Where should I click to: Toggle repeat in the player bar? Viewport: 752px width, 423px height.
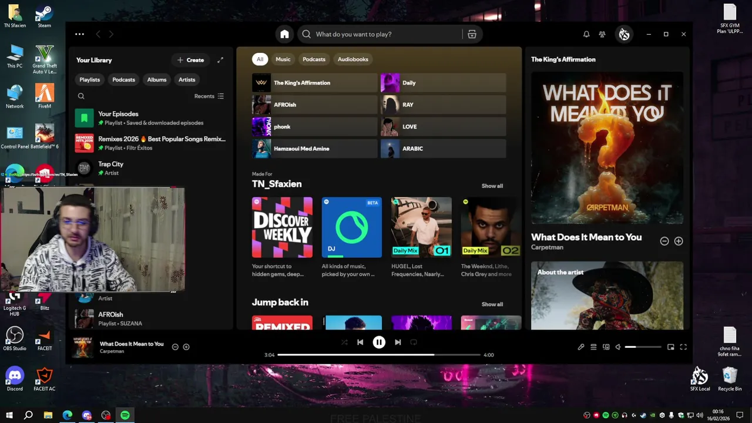pyautogui.click(x=414, y=342)
